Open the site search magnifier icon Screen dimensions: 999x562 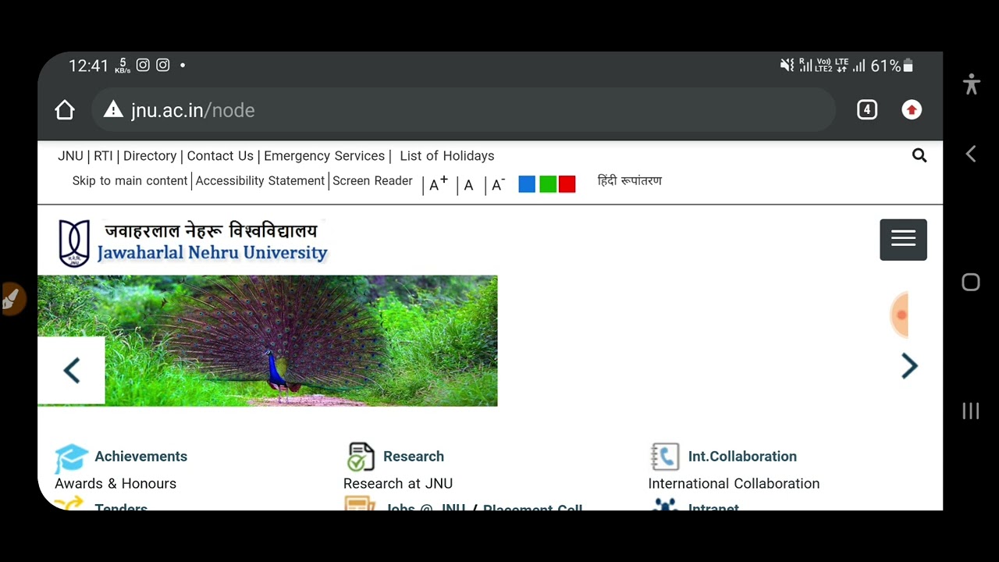pyautogui.click(x=919, y=155)
